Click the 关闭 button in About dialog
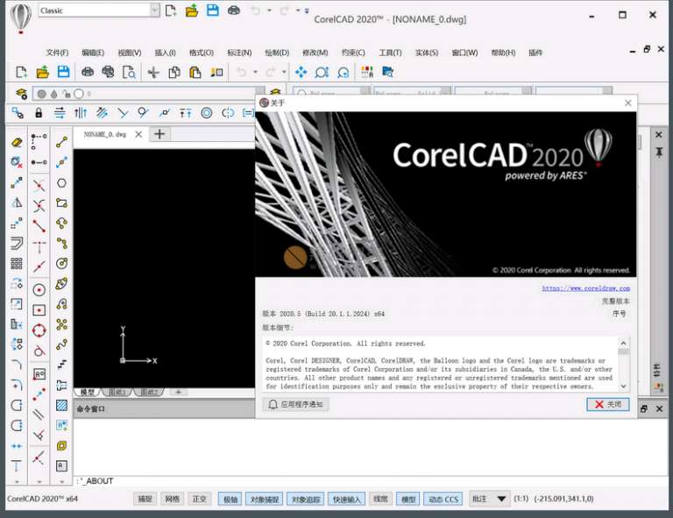The width and height of the screenshot is (673, 518). [x=608, y=404]
